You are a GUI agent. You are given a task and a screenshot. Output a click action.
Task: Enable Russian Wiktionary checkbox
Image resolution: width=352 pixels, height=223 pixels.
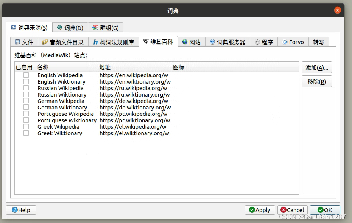coord(26,94)
